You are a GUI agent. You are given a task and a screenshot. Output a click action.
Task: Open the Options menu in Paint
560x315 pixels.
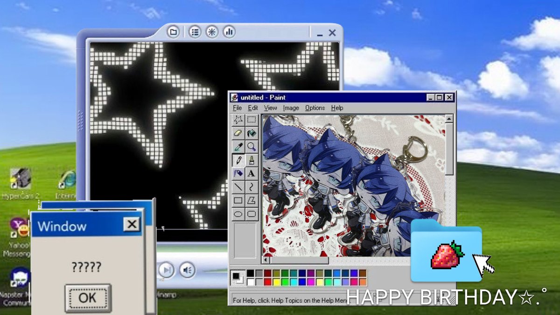point(315,107)
